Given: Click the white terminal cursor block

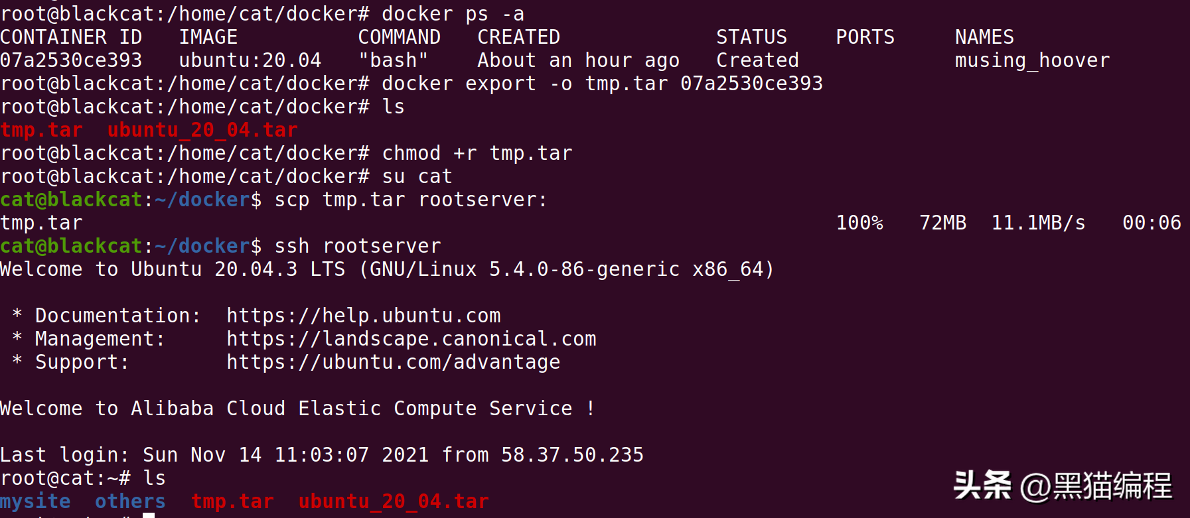Looking at the screenshot, I should pos(149,515).
